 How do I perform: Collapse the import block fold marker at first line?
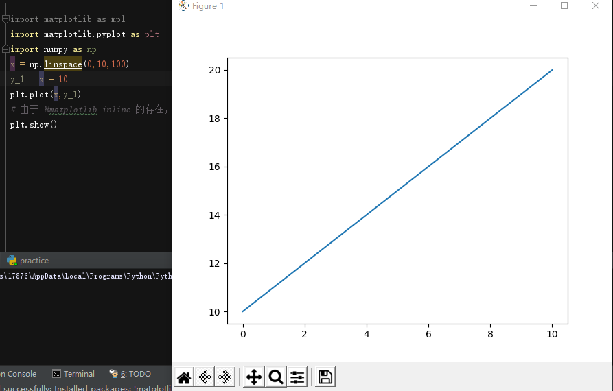tap(5, 19)
